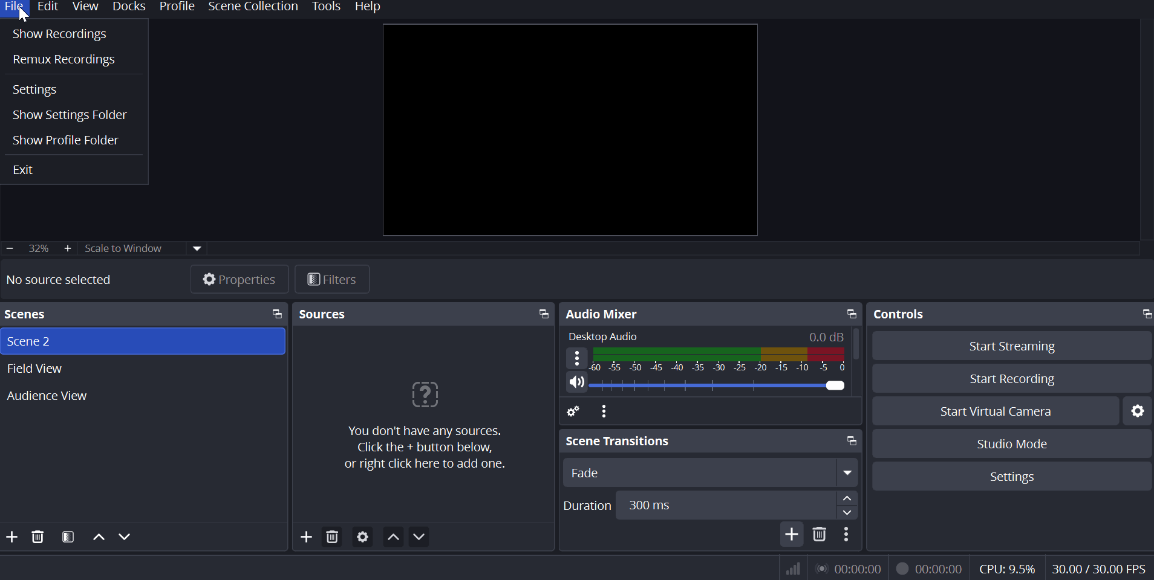Click Desktop Audio three-dot options icon

pos(577,359)
